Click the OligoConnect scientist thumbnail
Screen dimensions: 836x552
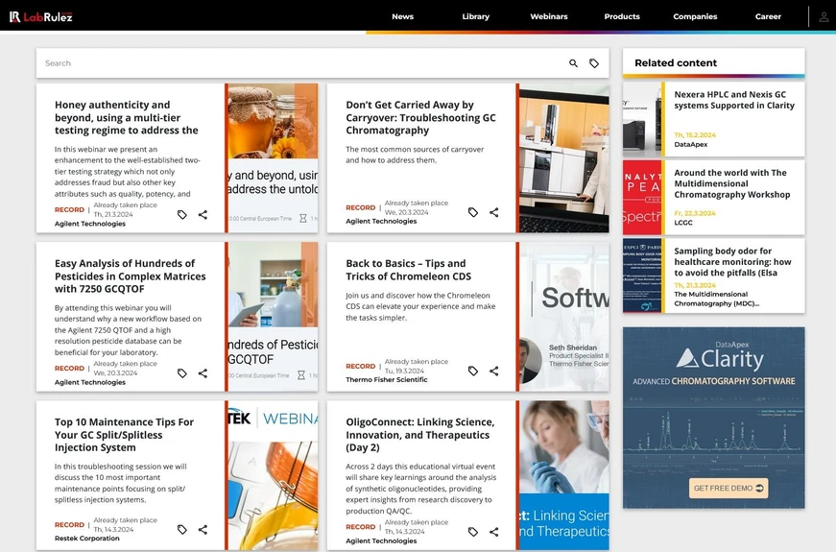[564, 475]
